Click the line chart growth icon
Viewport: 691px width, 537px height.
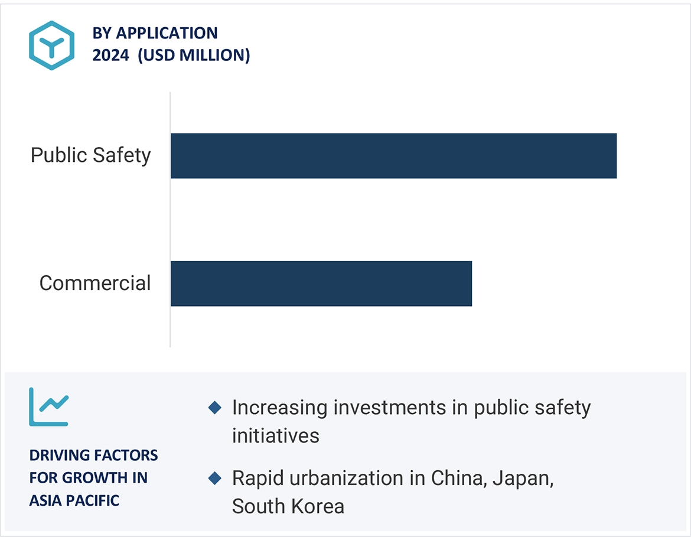click(48, 406)
